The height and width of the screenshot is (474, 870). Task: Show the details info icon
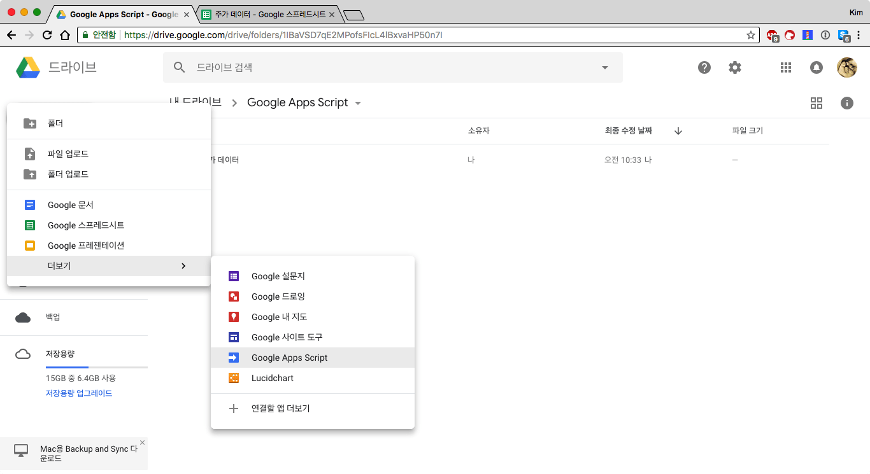(x=846, y=103)
